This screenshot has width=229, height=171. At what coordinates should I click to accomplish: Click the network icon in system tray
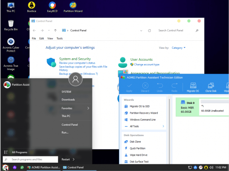(x=190, y=168)
